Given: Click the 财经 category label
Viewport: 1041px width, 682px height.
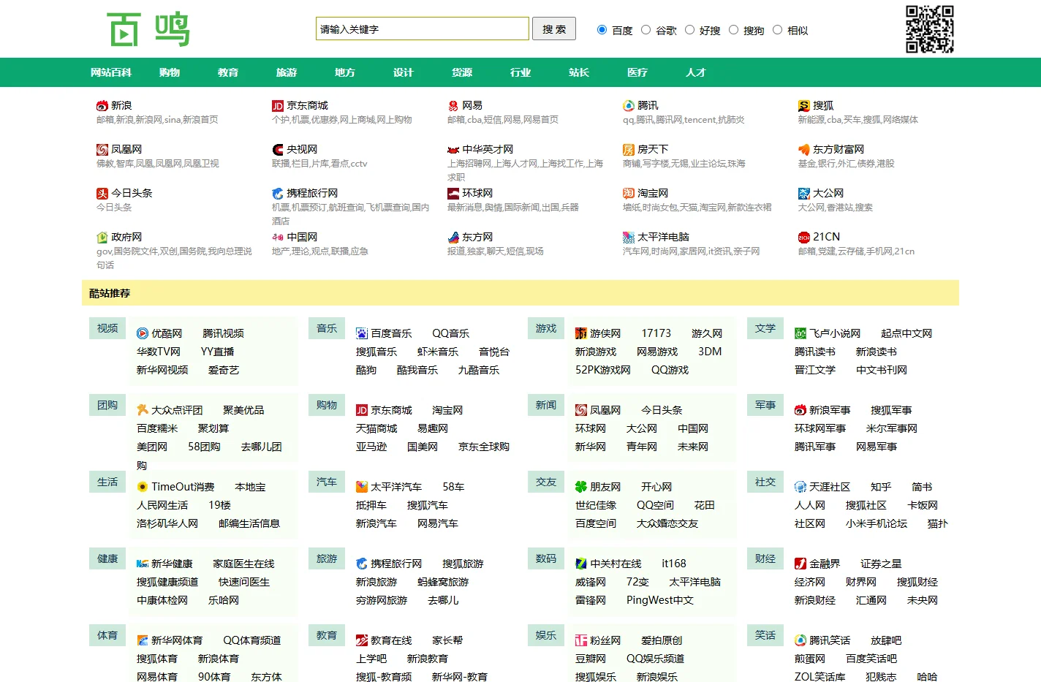Looking at the screenshot, I should pyautogui.click(x=765, y=558).
